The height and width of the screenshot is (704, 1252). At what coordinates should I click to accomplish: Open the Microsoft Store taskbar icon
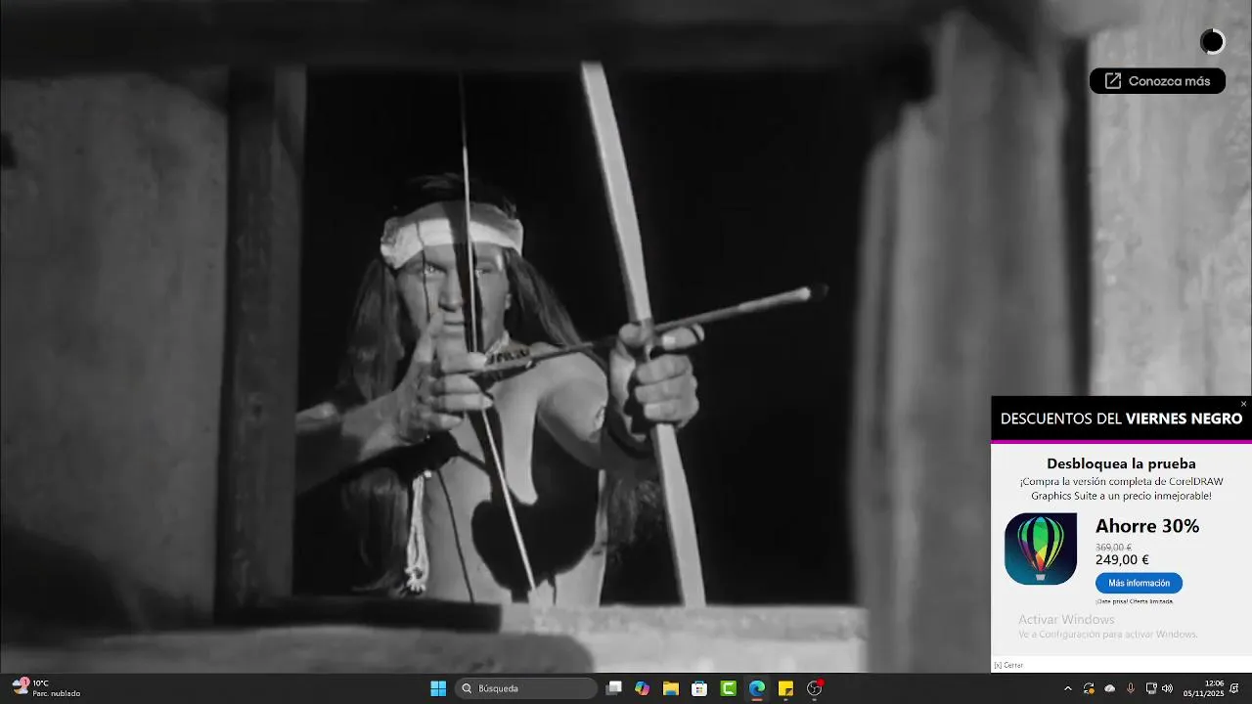click(x=699, y=688)
